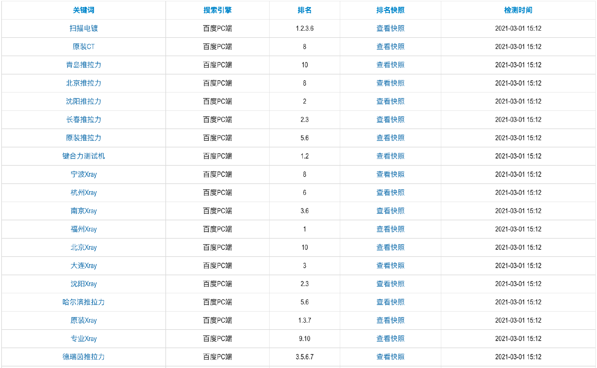
Task: Open the 北京推拉力 keyword link
Action: coord(84,83)
